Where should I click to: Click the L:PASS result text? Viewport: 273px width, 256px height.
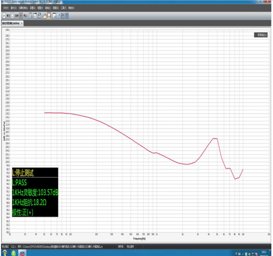coord(19,183)
